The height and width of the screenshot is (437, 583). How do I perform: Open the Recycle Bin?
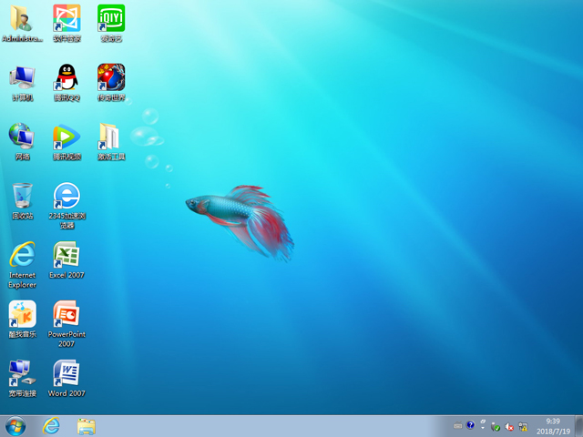(x=22, y=196)
